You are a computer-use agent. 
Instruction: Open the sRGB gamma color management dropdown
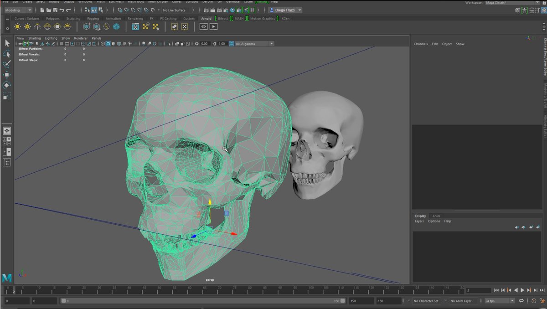click(253, 43)
